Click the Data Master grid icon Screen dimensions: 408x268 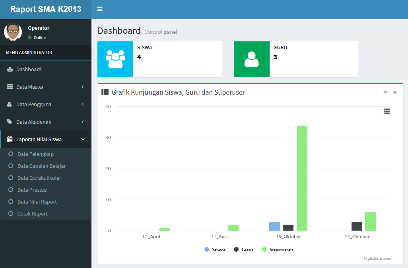[10, 87]
